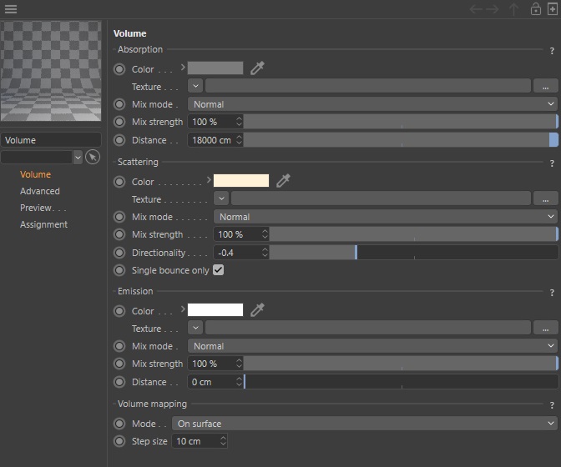Toggle Scattering Mix mode animation dot
Image resolution: width=561 pixels, height=467 pixels.
[119, 217]
